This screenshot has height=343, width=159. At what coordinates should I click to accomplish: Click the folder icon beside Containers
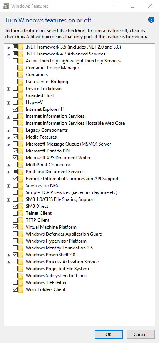tap(21, 75)
